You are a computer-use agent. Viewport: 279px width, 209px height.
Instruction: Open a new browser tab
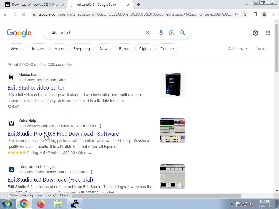click(139, 5)
